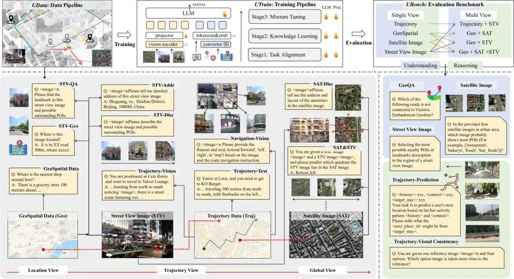This screenshot has width=514, height=279.
Task: Expand the Geo + SAT + STV combination
Action: point(479,52)
